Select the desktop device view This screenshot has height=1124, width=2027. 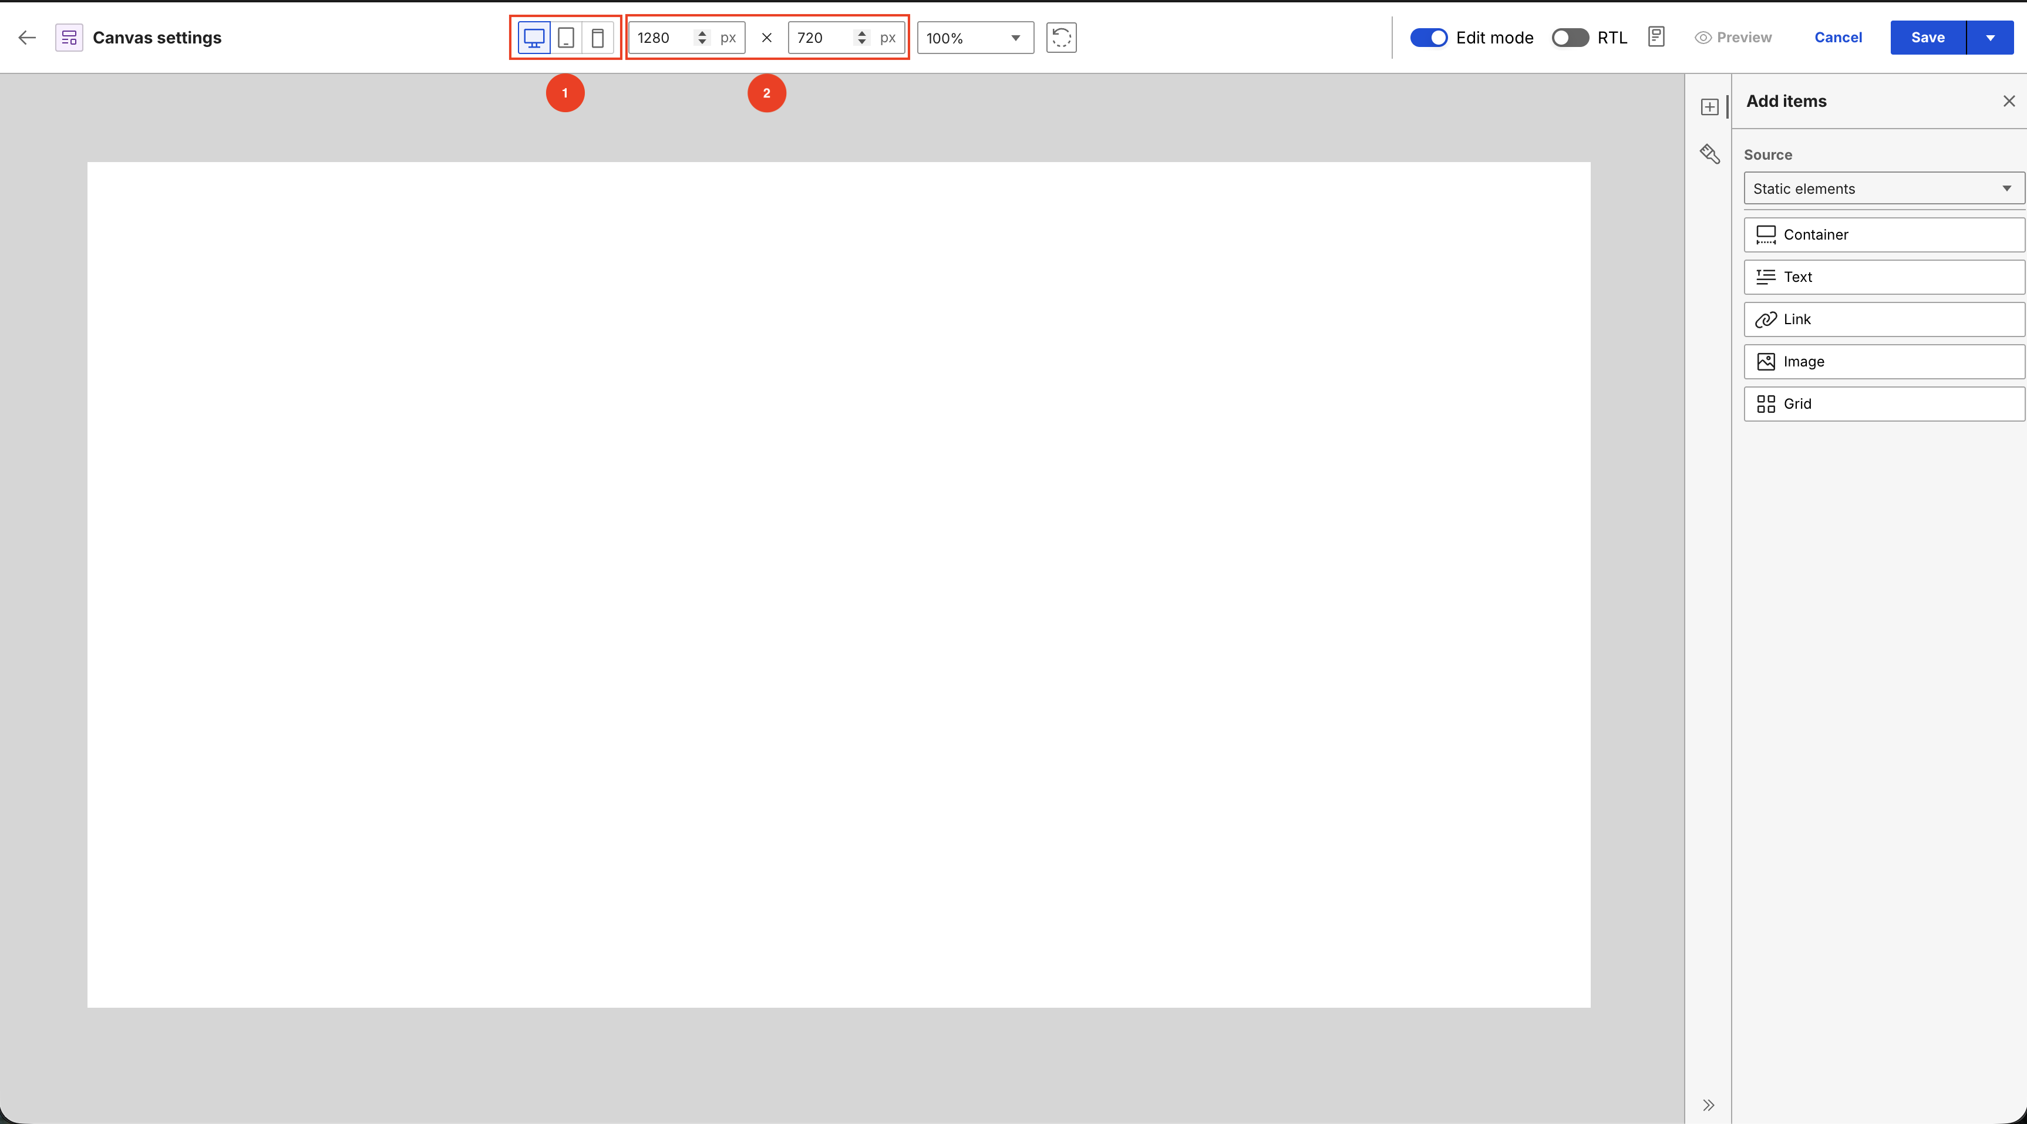tap(534, 37)
